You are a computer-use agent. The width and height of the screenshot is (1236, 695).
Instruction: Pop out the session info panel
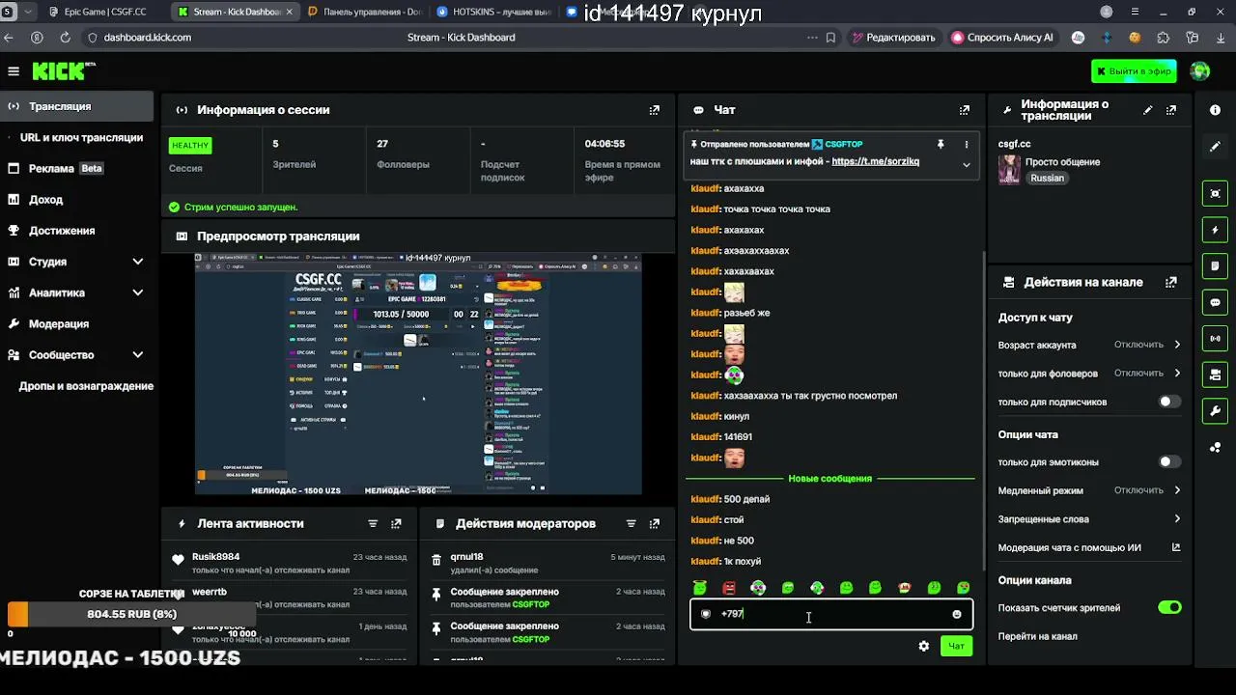click(x=655, y=110)
